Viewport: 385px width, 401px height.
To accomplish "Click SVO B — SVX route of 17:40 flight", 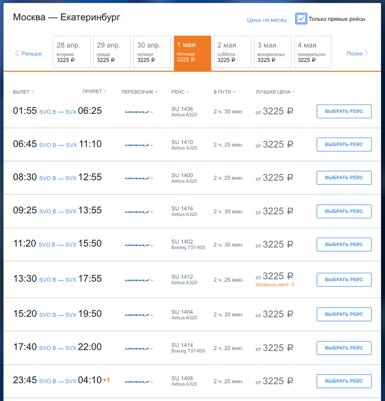I will (x=58, y=348).
